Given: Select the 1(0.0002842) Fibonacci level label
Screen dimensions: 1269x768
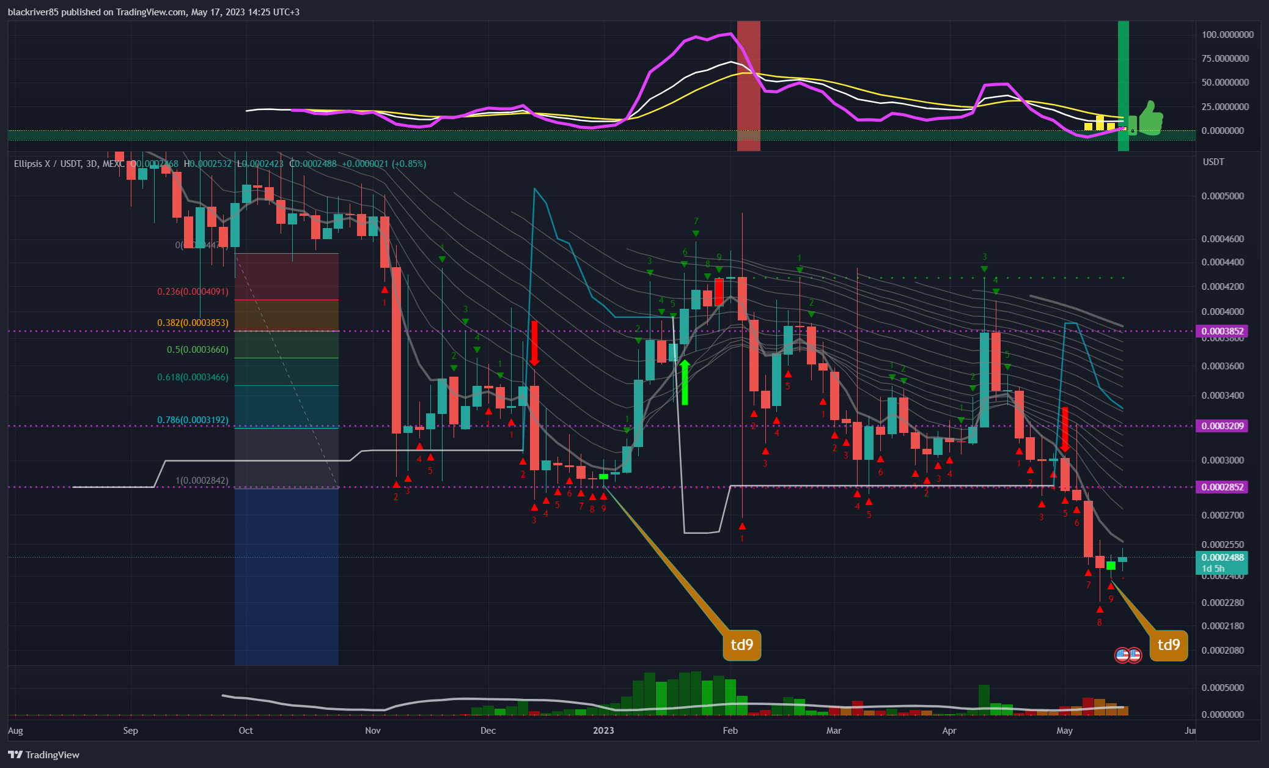Looking at the screenshot, I should tap(202, 481).
